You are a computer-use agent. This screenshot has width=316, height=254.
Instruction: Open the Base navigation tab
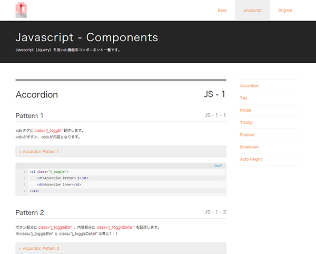click(222, 11)
